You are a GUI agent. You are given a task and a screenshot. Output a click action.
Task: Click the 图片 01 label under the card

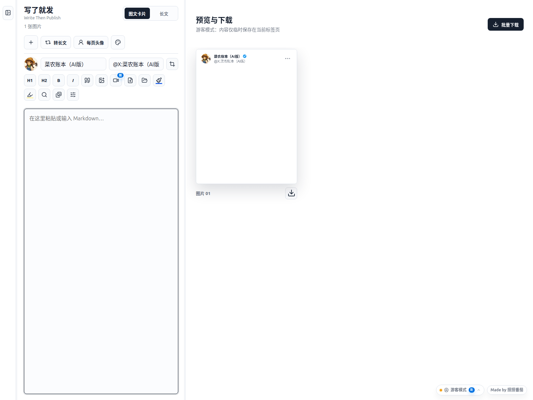[203, 194]
